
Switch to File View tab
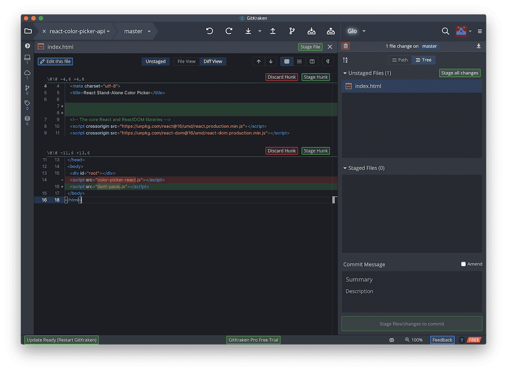click(x=186, y=62)
